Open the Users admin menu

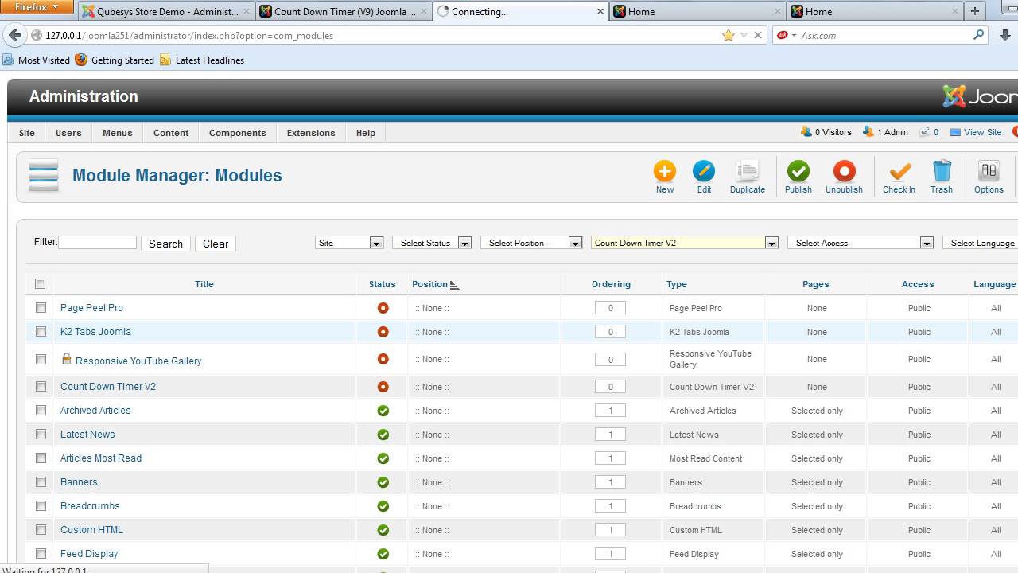68,133
